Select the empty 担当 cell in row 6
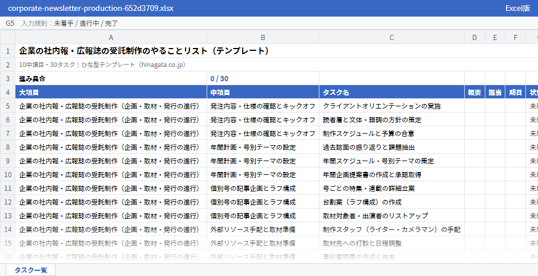The width and height of the screenshot is (538, 276). tap(495, 119)
